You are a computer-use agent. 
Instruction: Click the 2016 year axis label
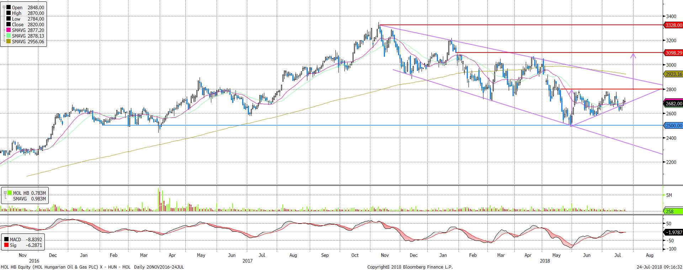(34, 261)
